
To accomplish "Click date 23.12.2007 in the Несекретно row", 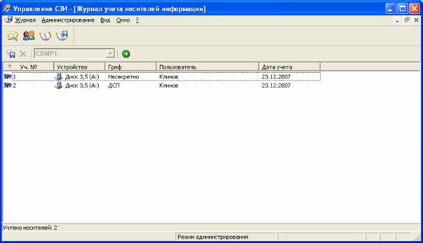I will pyautogui.click(x=276, y=77).
